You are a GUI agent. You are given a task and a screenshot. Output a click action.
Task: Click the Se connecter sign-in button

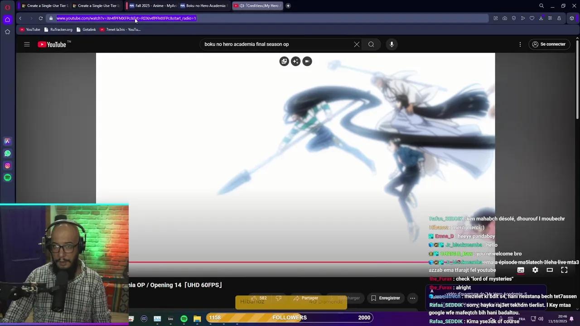point(549,44)
